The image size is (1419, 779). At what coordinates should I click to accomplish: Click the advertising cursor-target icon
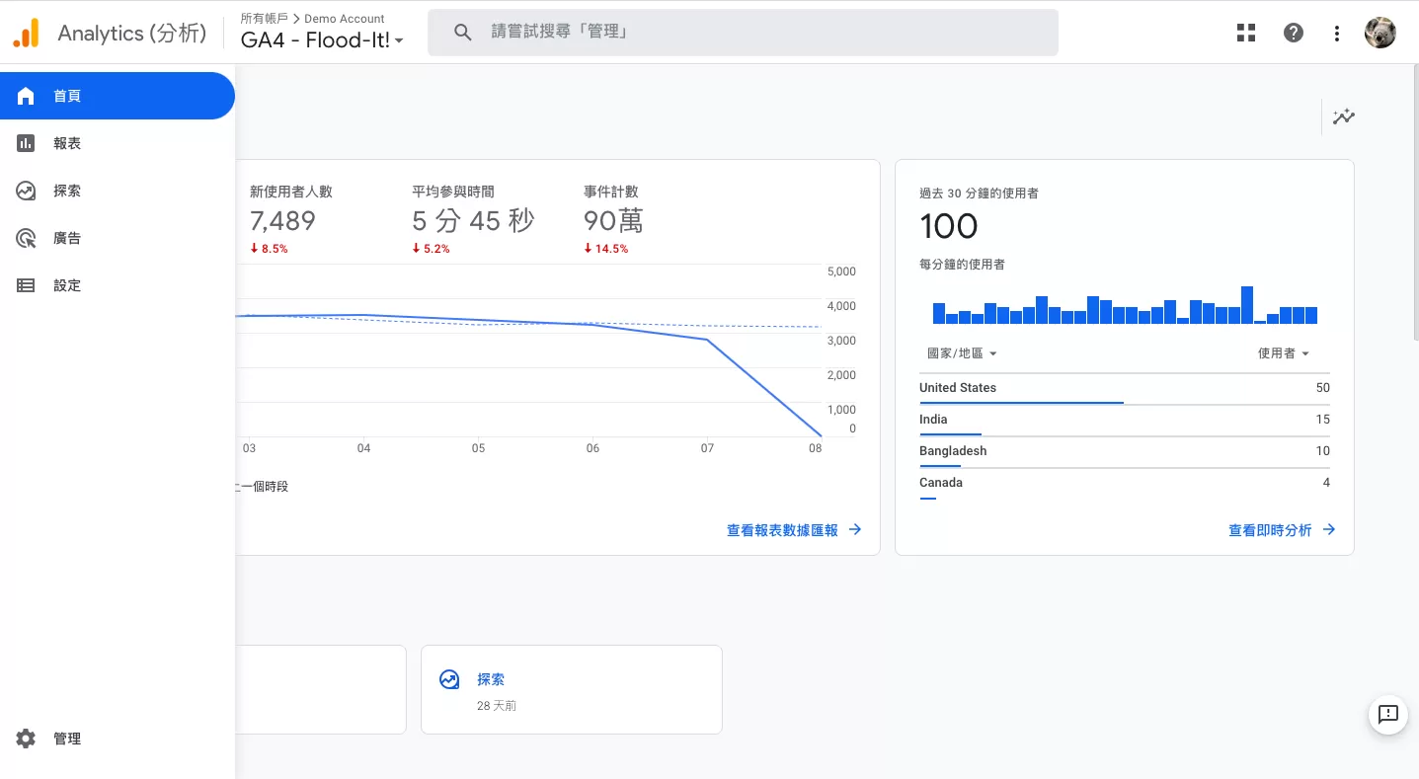(26, 238)
